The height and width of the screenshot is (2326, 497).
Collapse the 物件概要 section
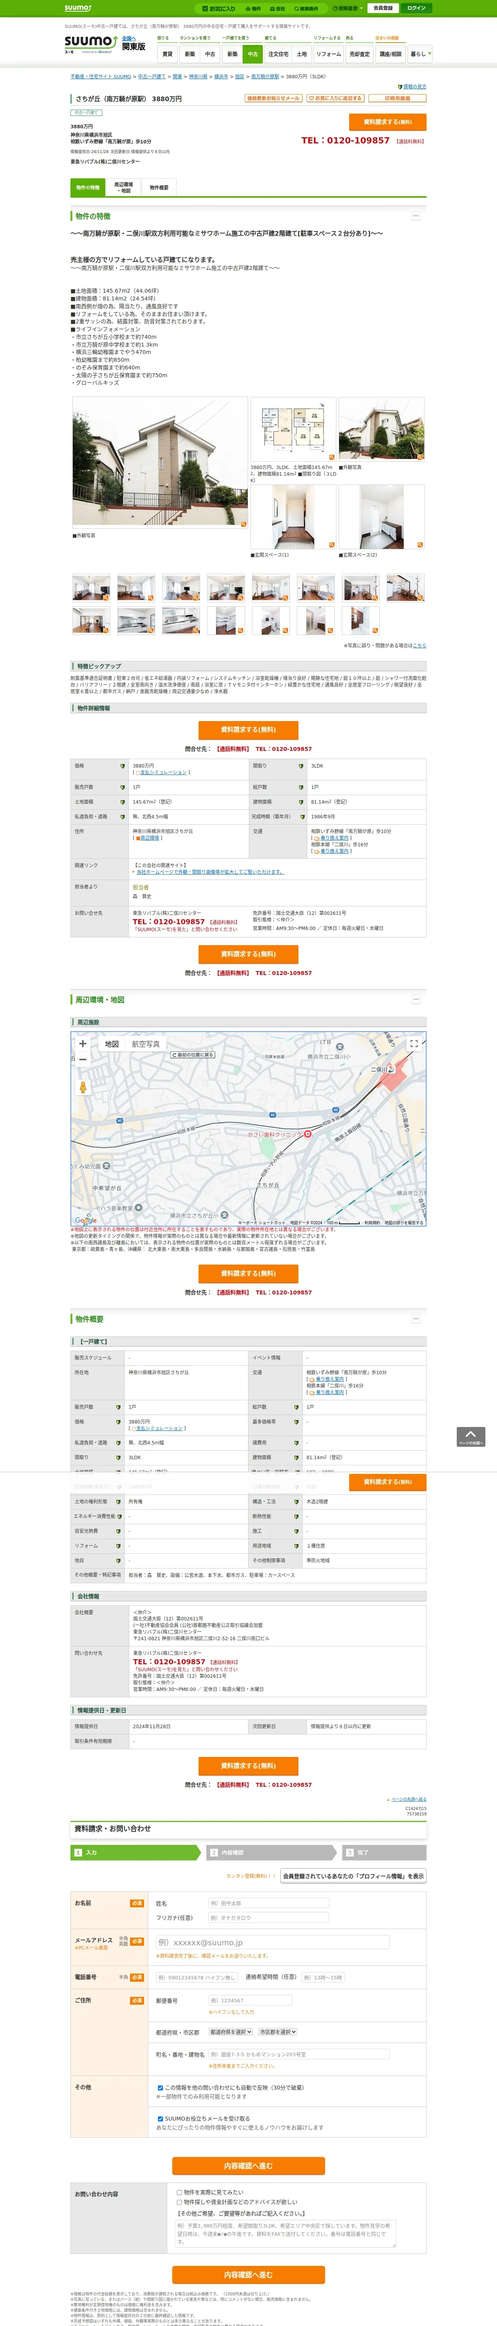point(416,1319)
